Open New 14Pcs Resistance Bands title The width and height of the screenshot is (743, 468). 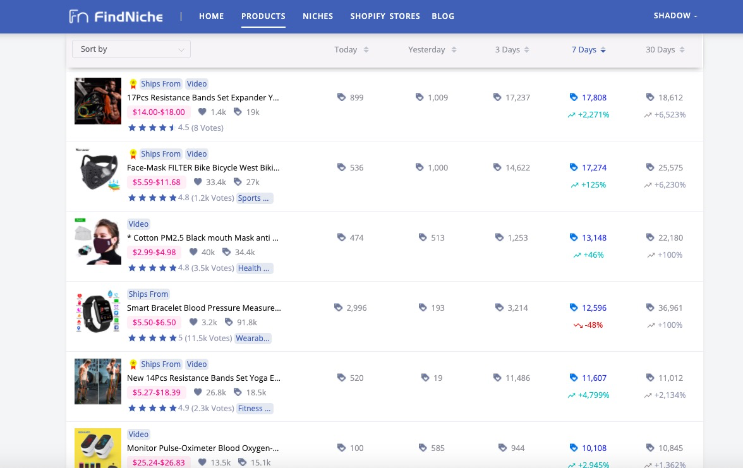[x=203, y=378]
